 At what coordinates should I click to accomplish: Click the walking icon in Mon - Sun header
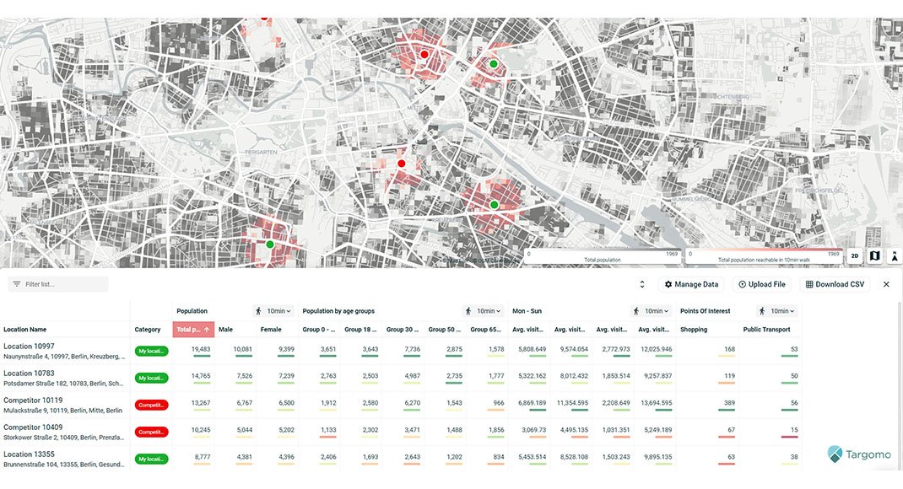[x=635, y=310]
